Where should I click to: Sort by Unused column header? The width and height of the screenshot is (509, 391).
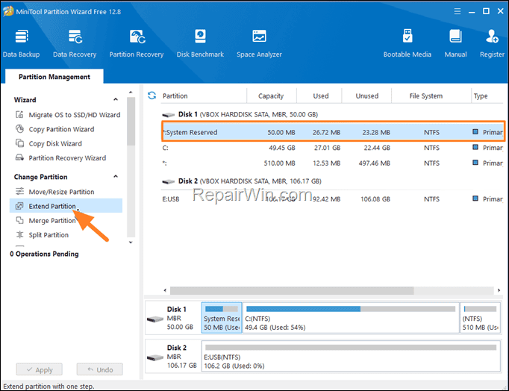[x=366, y=96]
